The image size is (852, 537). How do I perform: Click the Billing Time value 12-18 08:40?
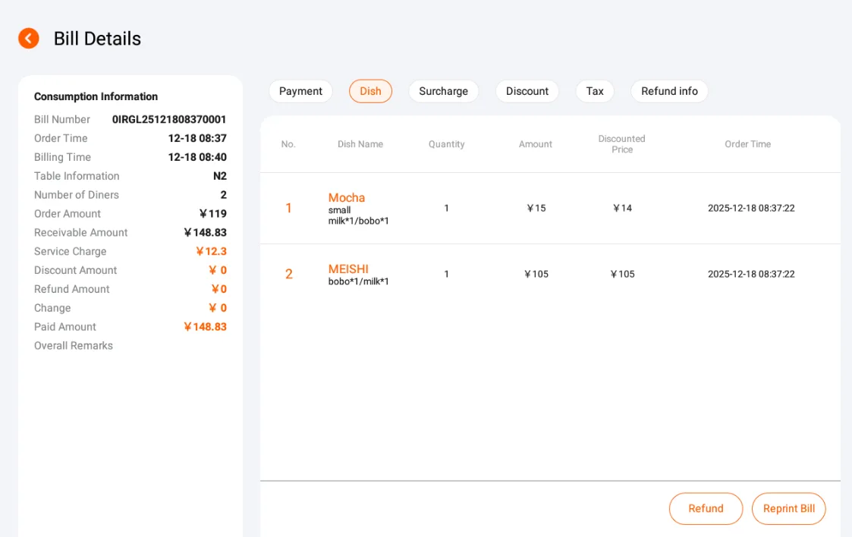pos(197,157)
